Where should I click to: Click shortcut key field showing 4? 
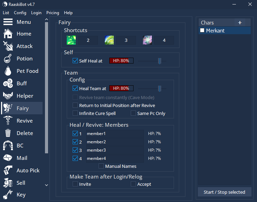coord(164,40)
